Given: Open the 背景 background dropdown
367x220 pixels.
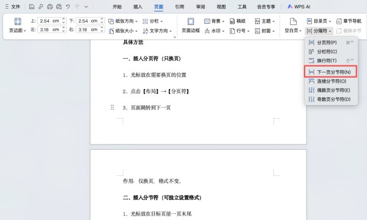Looking at the screenshot, I should [x=214, y=21].
